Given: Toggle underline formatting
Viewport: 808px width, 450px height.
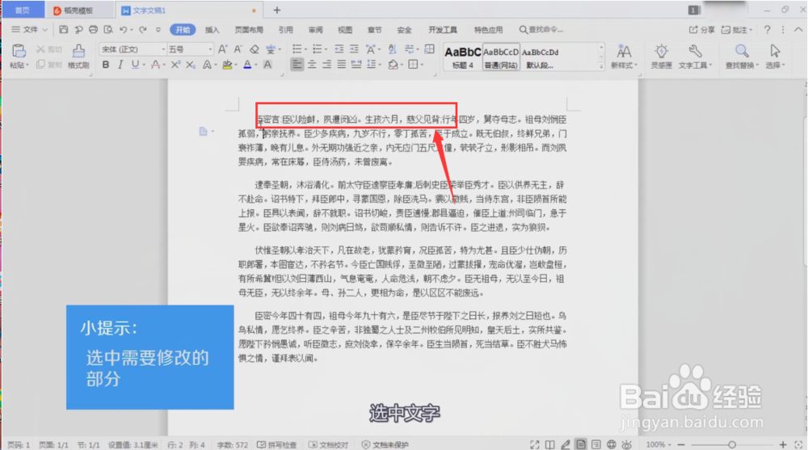Looking at the screenshot, I should 135,65.
